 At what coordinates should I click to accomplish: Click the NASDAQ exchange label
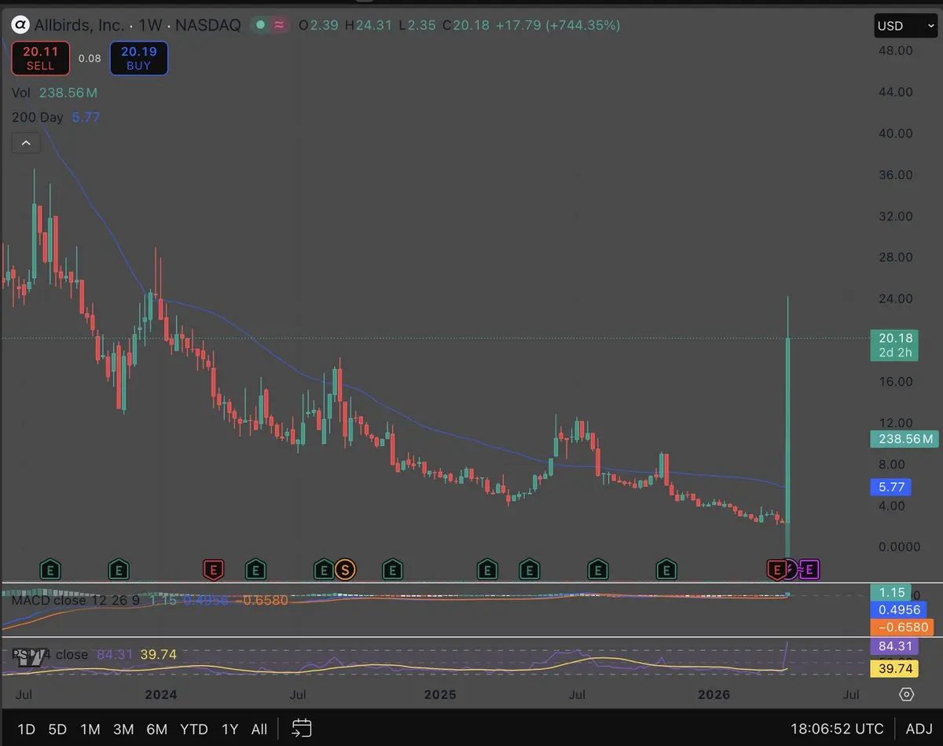pyautogui.click(x=207, y=25)
